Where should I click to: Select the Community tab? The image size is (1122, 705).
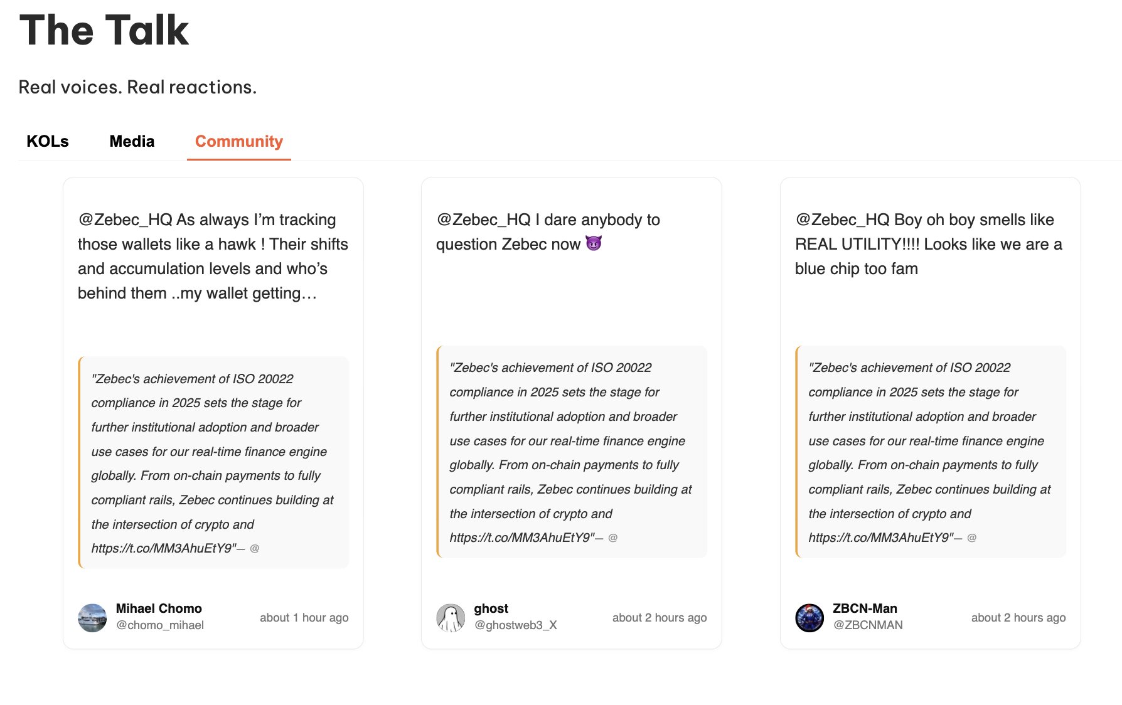[x=239, y=142]
